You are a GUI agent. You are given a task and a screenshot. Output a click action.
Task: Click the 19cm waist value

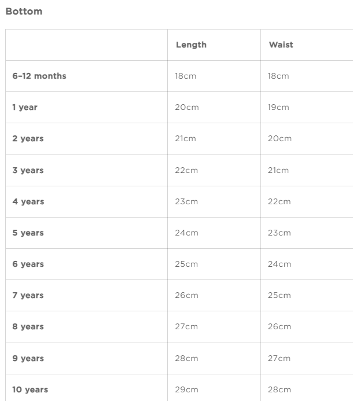[x=278, y=107]
